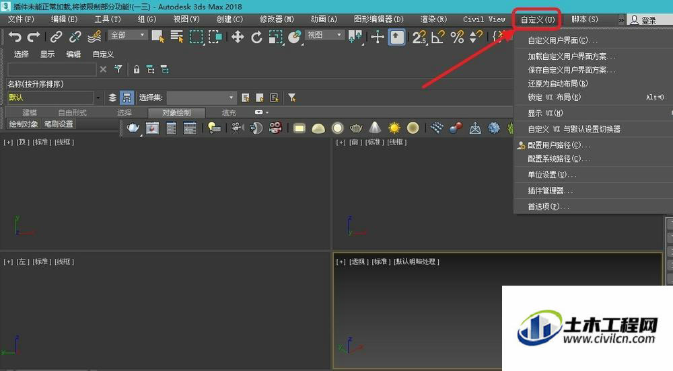Switch to the 建模 ribbon tab
Image resolution: width=673 pixels, height=371 pixels.
tap(30, 113)
